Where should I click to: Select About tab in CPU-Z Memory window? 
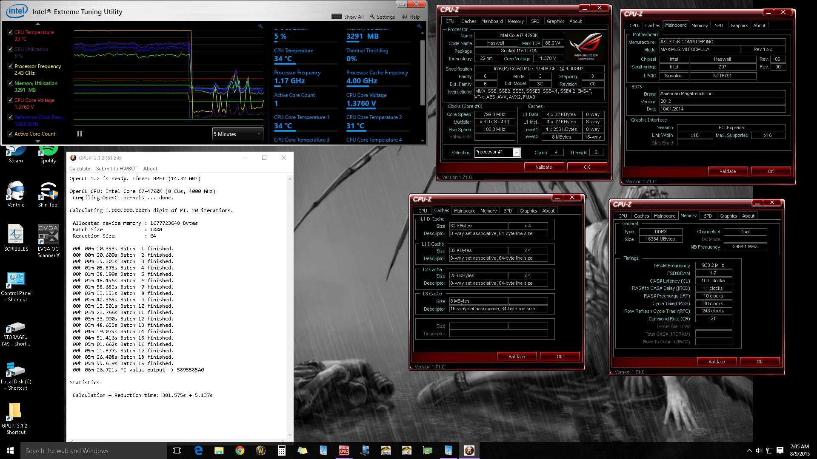pyautogui.click(x=748, y=216)
